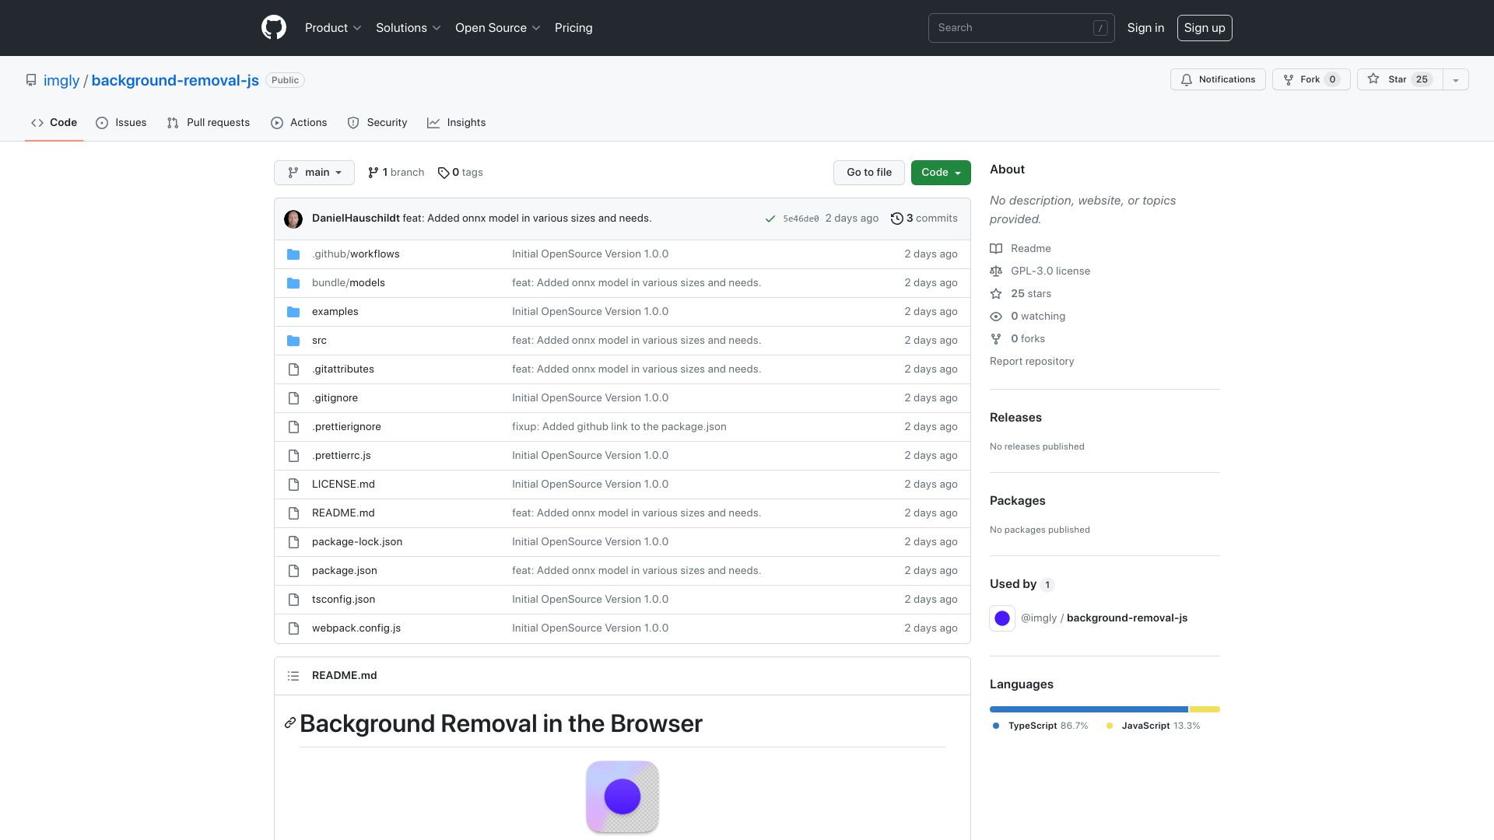Click the star icon in Star button
Viewport: 1494px width, 840px height.
[1373, 79]
